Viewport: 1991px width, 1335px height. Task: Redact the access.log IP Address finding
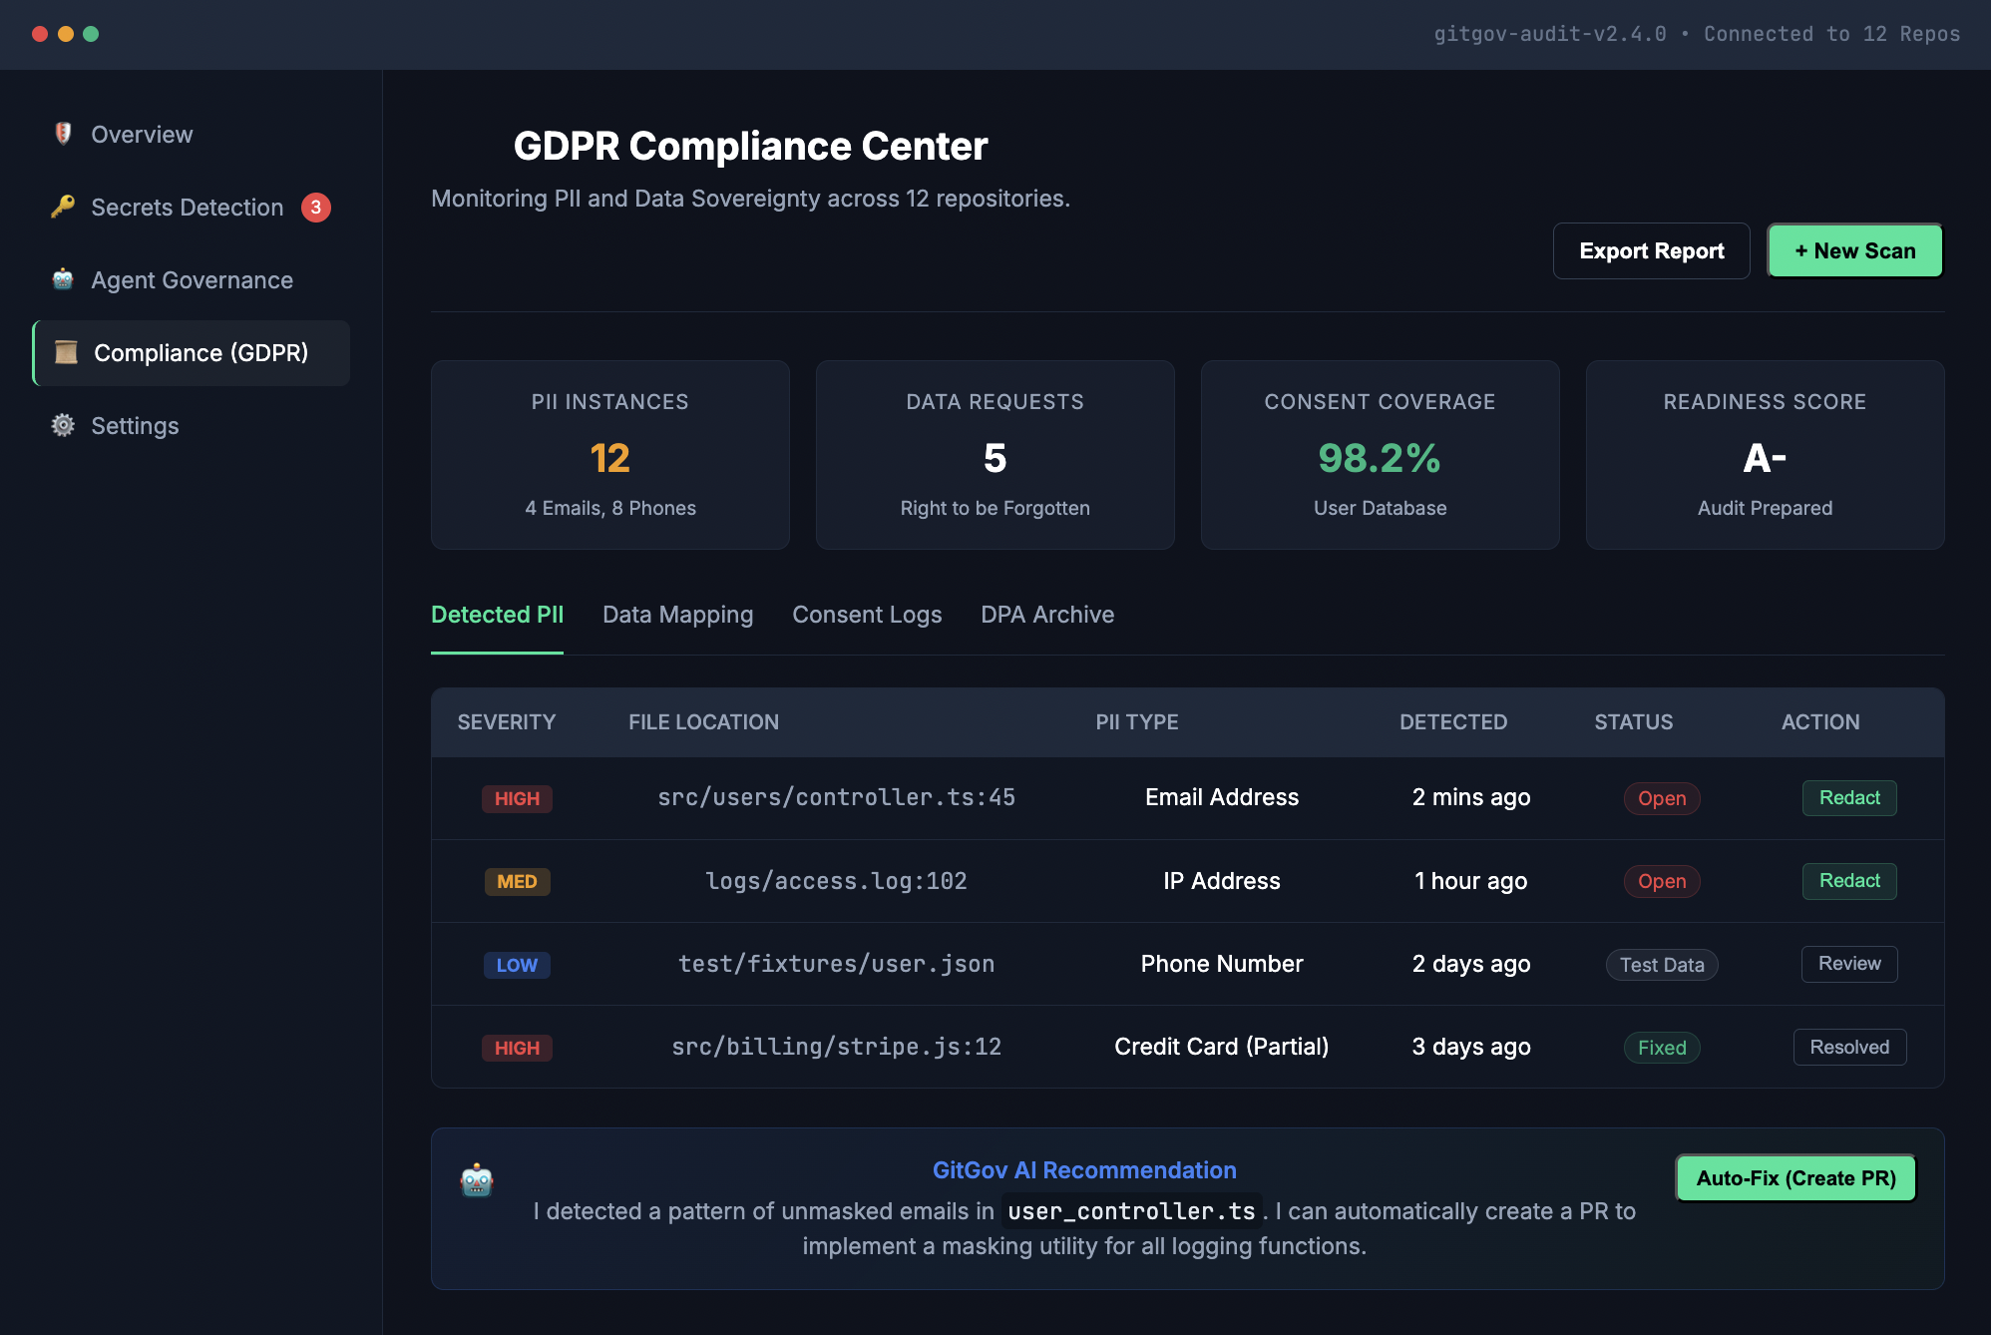[1848, 881]
